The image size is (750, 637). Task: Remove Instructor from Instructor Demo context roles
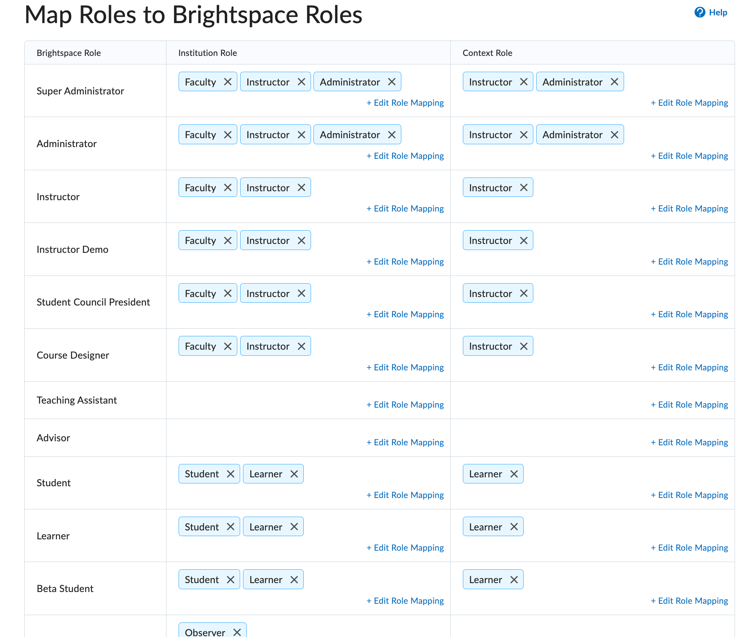pos(524,240)
